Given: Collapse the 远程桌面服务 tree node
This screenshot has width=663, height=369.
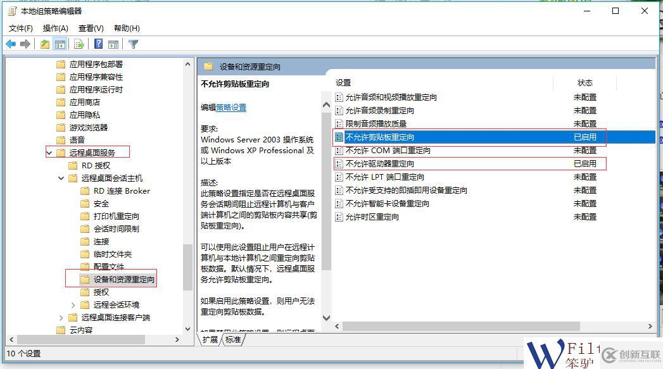Looking at the screenshot, I should click(49, 153).
